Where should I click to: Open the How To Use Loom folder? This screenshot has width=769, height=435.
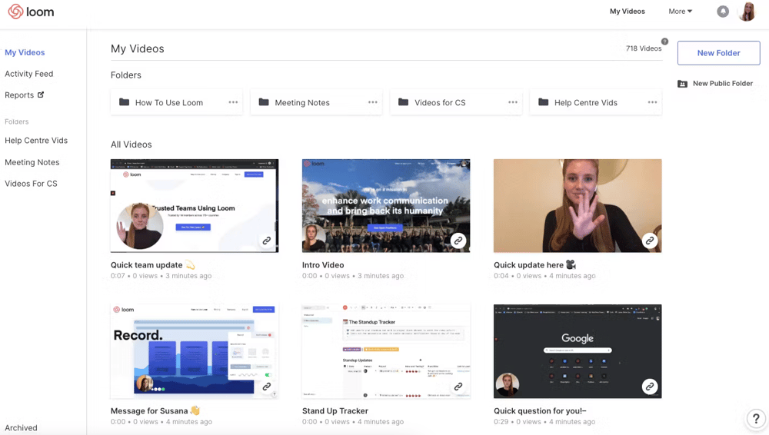pyautogui.click(x=177, y=102)
